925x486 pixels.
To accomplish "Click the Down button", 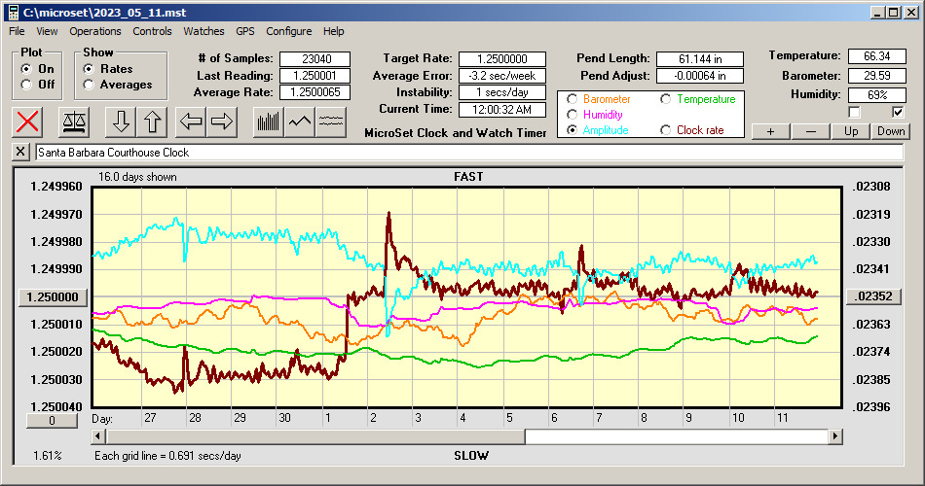I will 891,131.
